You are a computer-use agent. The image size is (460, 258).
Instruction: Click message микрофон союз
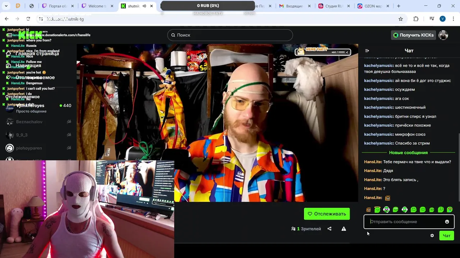pyautogui.click(x=410, y=134)
